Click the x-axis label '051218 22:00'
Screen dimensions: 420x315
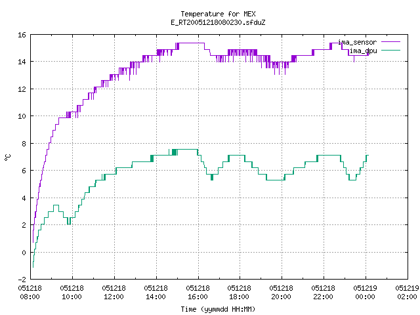pos(324,292)
